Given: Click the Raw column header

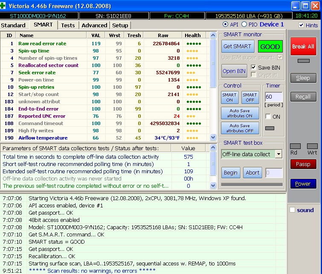Looking at the screenshot, I should pos(163,35).
